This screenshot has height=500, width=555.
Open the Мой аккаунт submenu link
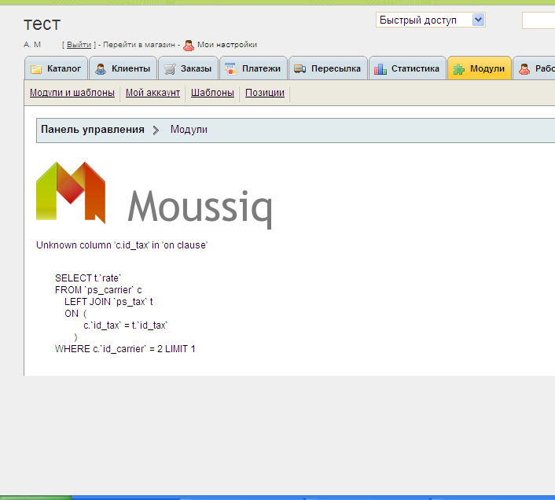coord(153,93)
